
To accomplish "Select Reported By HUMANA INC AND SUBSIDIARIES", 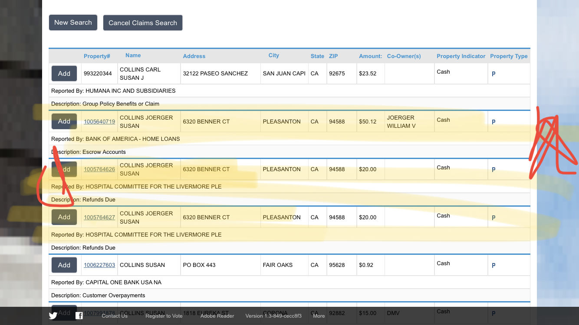I will pyautogui.click(x=113, y=91).
